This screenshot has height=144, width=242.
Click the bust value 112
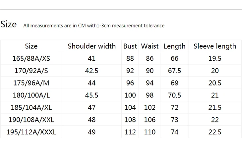pos(130,132)
